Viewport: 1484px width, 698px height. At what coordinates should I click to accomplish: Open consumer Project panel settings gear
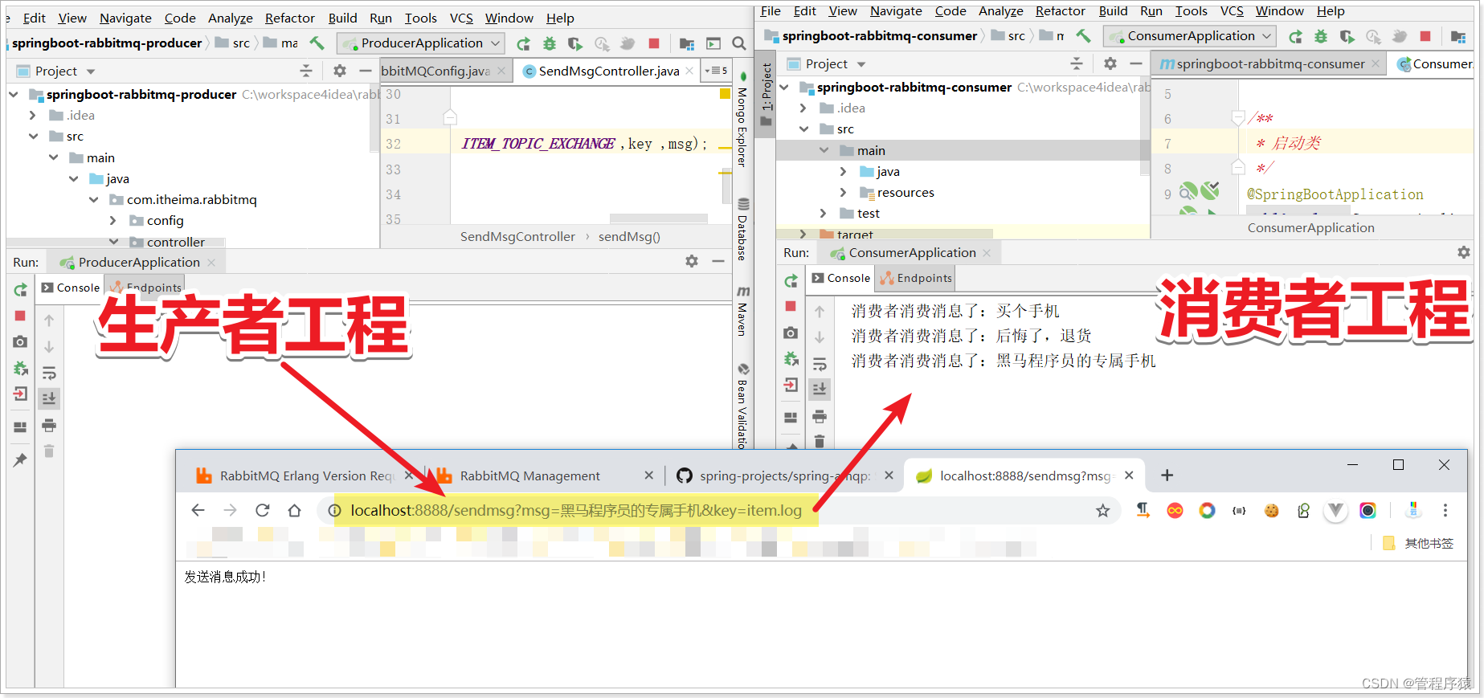click(1110, 63)
